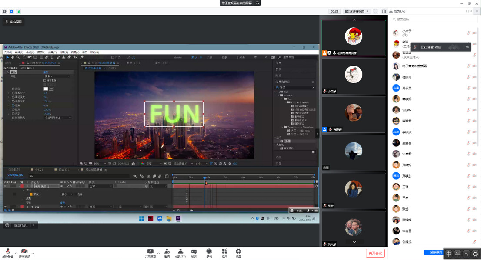481x260 pixels.
Task: Click the Share Screen icon
Action: [150, 251]
